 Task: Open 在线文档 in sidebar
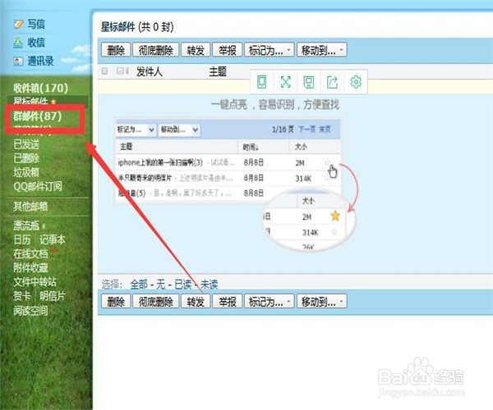[30, 253]
